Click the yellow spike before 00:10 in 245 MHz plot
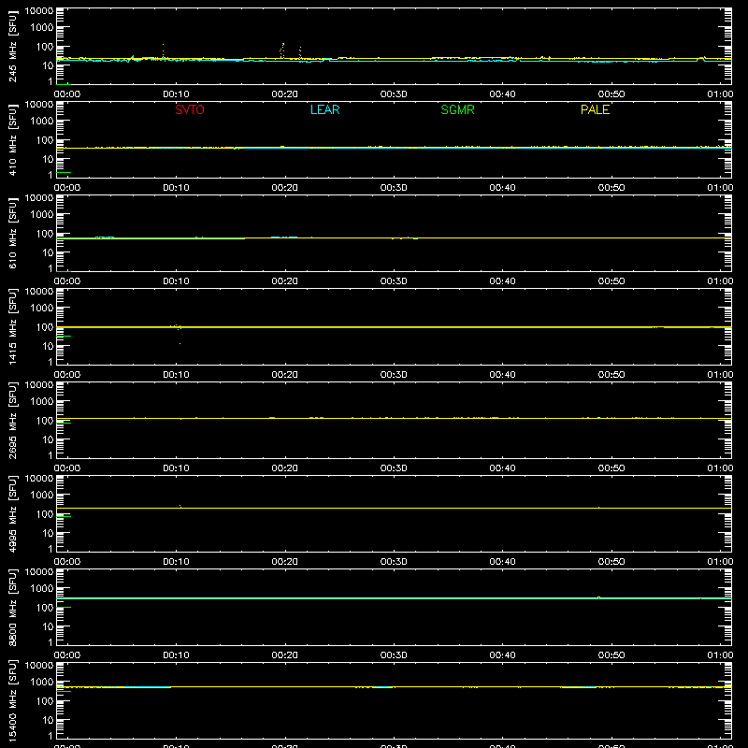This screenshot has width=748, height=748. (x=163, y=50)
